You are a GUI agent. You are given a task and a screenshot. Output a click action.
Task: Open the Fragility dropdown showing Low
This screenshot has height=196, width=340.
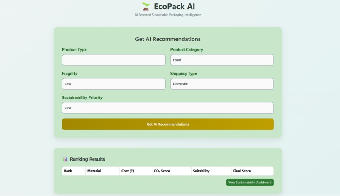113,84
